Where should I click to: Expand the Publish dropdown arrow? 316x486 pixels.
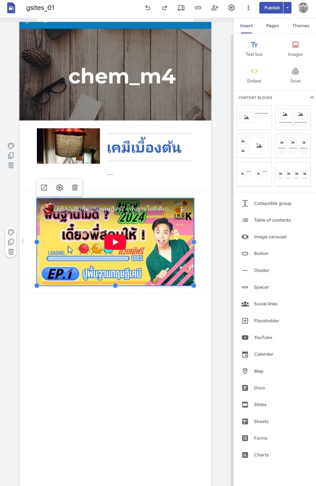click(288, 8)
